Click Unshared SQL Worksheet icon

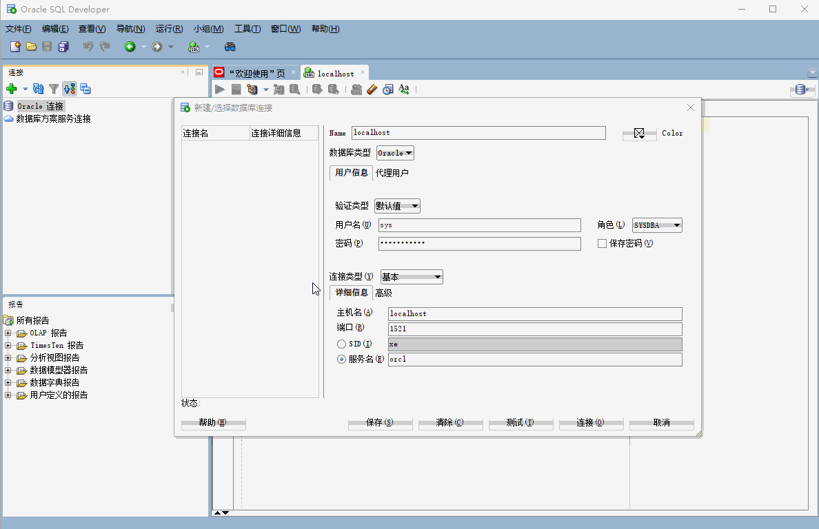[356, 90]
